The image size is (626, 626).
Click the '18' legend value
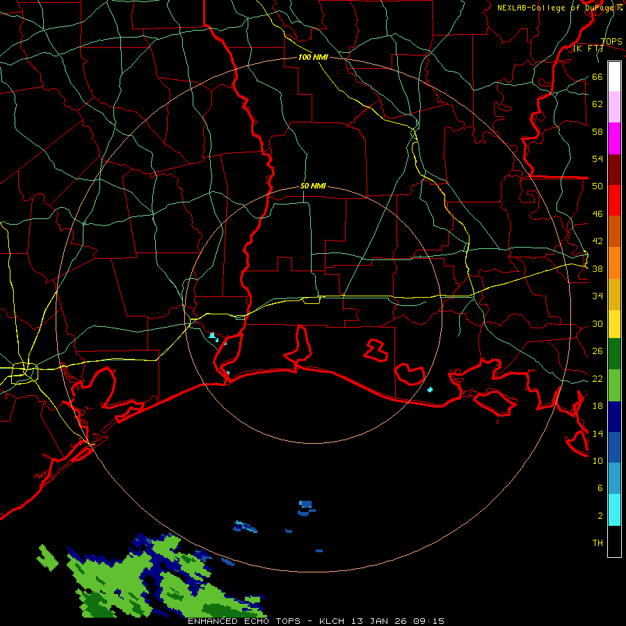(x=597, y=406)
